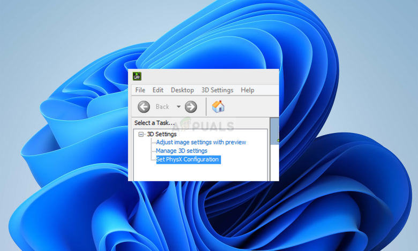418x251 pixels.
Task: Click the Forward arrow button
Action: click(x=191, y=107)
